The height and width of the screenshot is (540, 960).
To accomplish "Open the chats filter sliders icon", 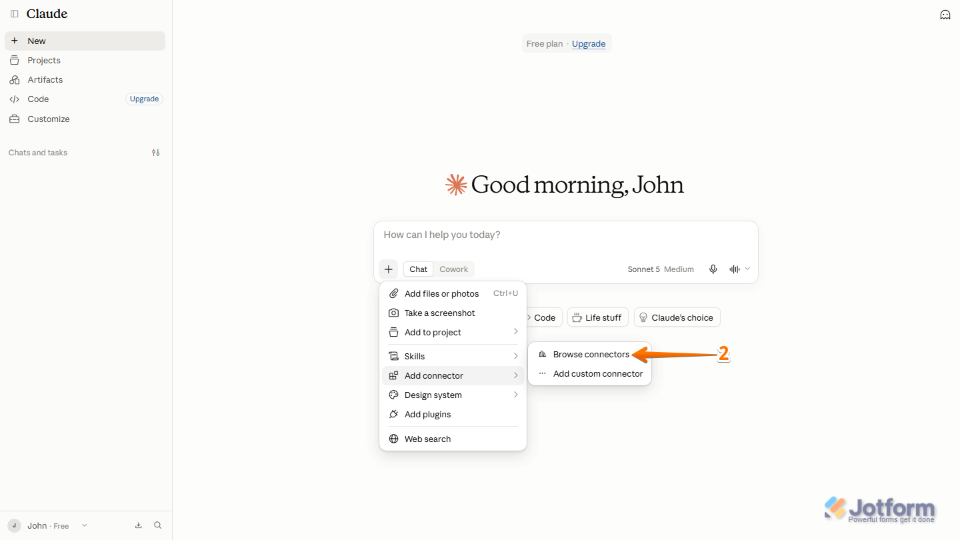I will 156,153.
